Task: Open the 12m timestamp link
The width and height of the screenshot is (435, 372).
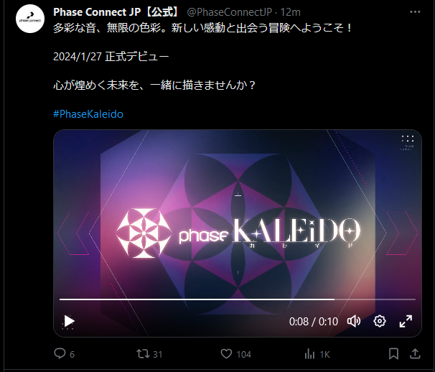Action: pyautogui.click(x=291, y=12)
